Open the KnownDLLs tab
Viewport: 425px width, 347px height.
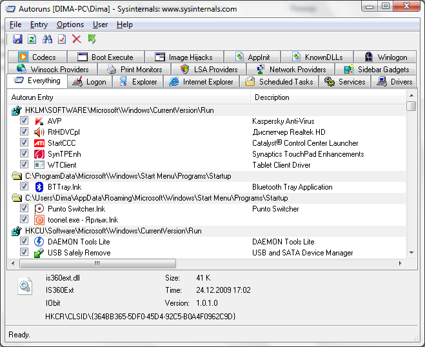317,57
